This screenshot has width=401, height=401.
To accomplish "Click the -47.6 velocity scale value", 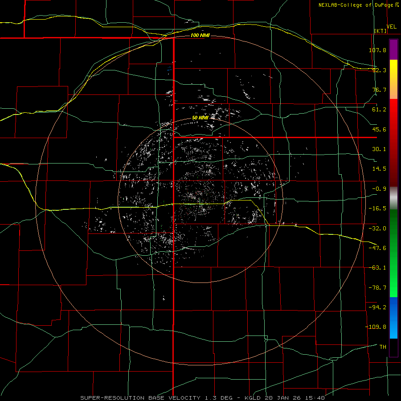I will tap(377, 248).
